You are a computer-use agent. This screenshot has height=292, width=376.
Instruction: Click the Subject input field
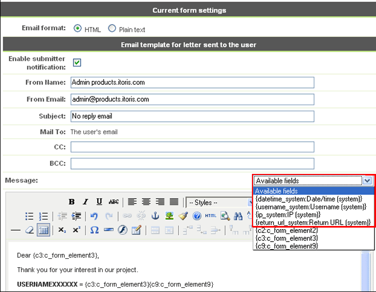(x=192, y=116)
